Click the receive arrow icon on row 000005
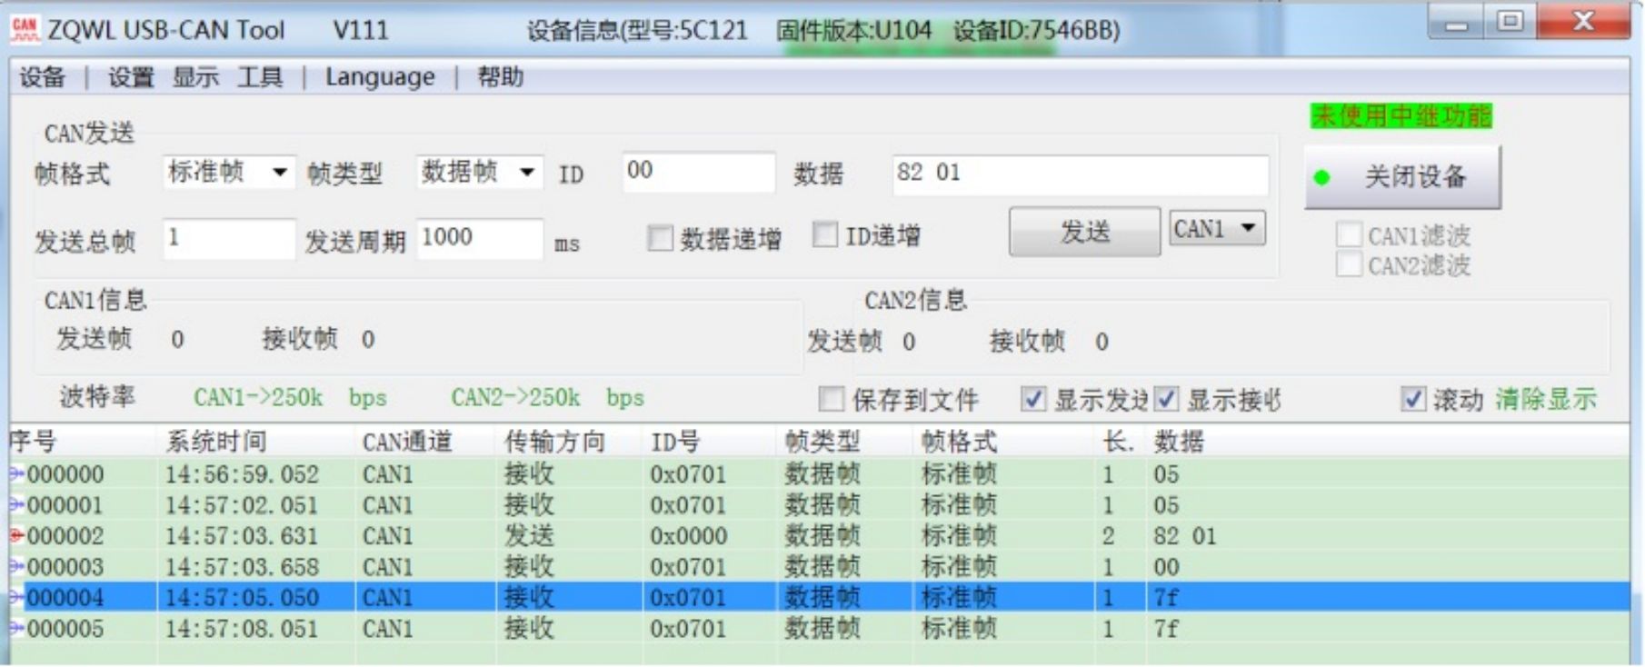Image resolution: width=1645 pixels, height=667 pixels. pos(16,628)
